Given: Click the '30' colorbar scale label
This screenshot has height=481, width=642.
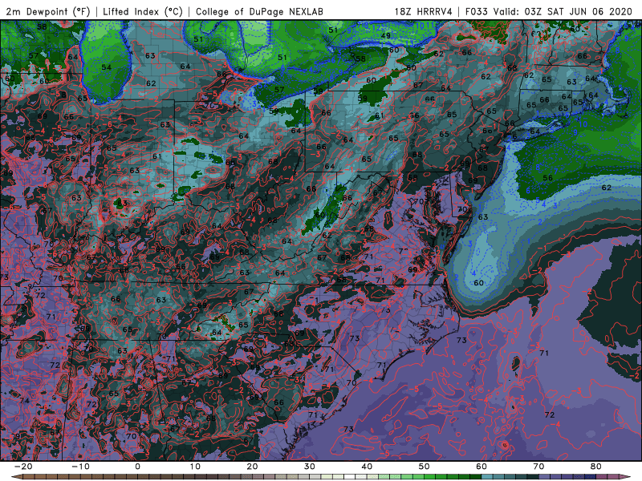Looking at the screenshot, I should pyautogui.click(x=310, y=467).
